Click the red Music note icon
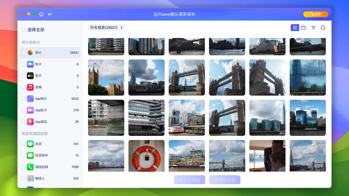The width and height of the screenshot is (349, 196). click(30, 87)
